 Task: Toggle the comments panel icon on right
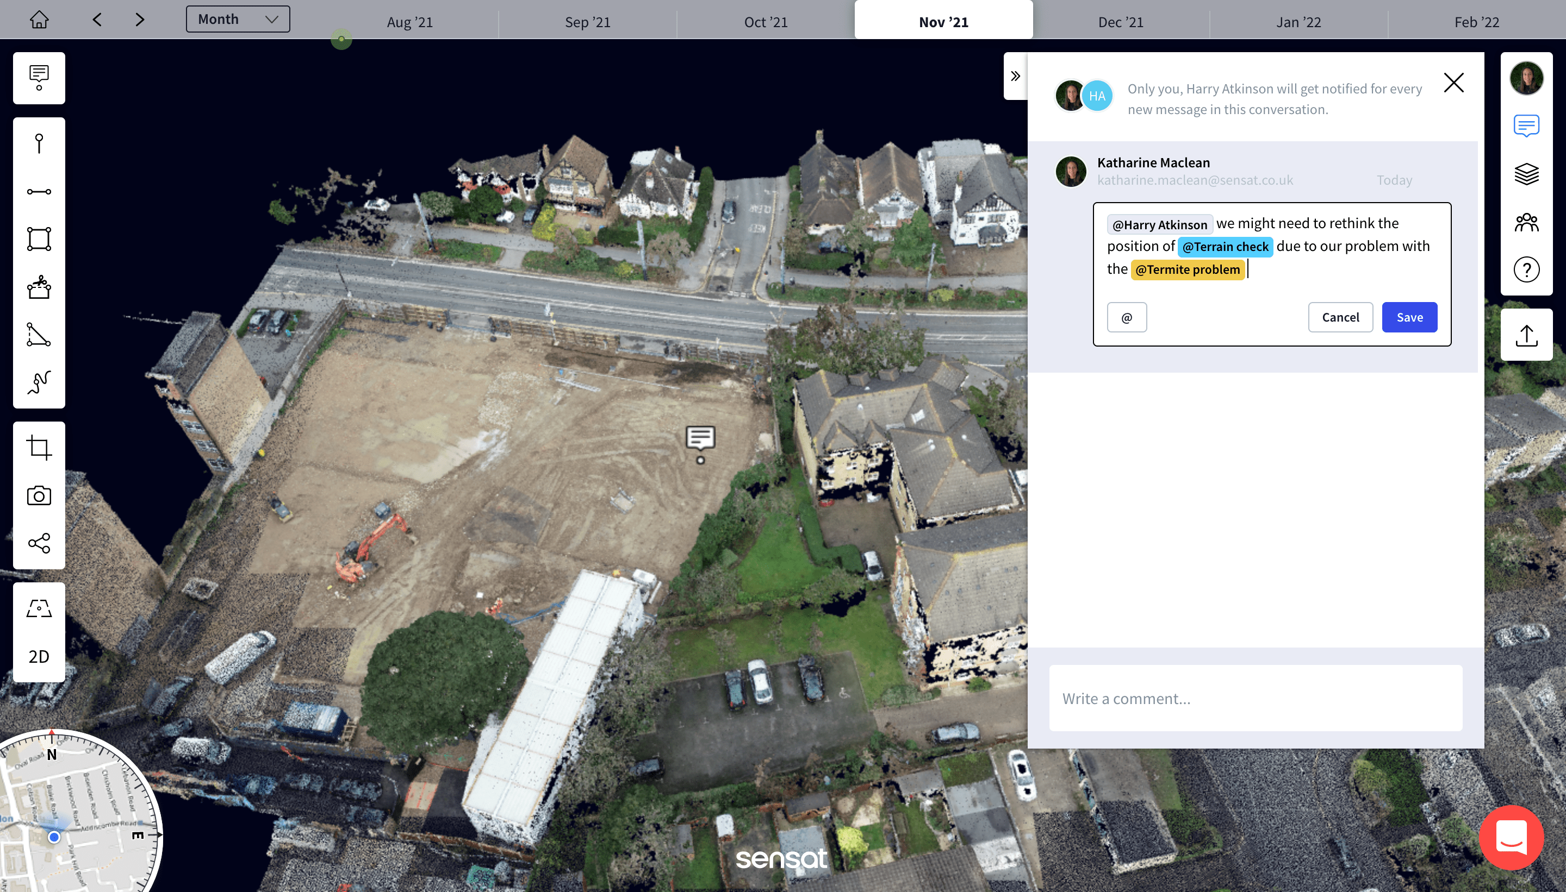pos(1526,125)
